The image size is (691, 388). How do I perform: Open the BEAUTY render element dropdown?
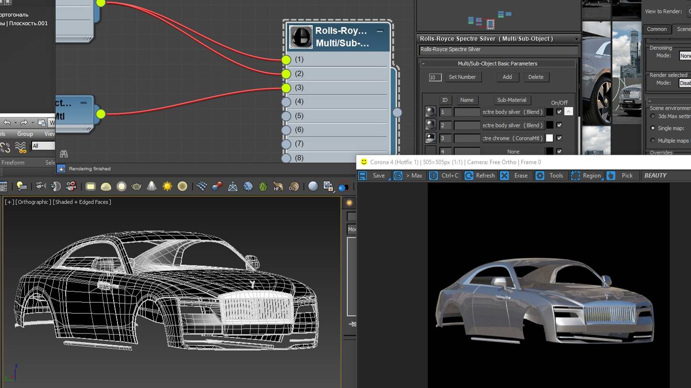pos(666,176)
